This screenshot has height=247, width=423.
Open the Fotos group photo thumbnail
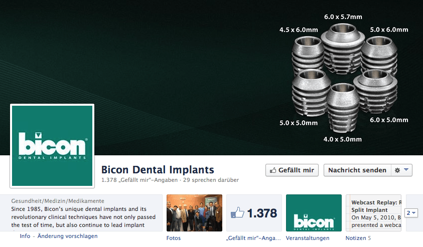click(x=194, y=213)
